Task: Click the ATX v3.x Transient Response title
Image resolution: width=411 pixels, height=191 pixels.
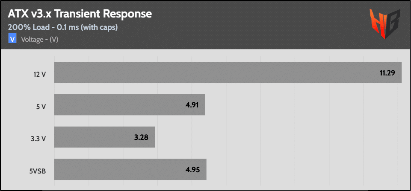Action: pyautogui.click(x=80, y=14)
